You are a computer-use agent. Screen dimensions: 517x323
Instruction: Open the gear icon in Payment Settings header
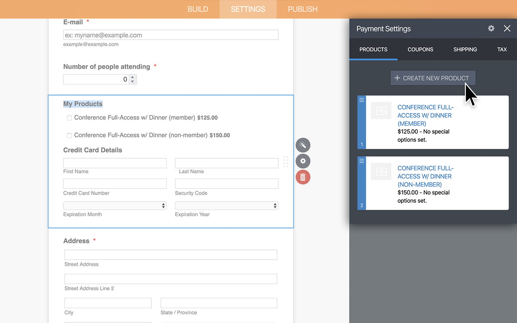pos(491,28)
